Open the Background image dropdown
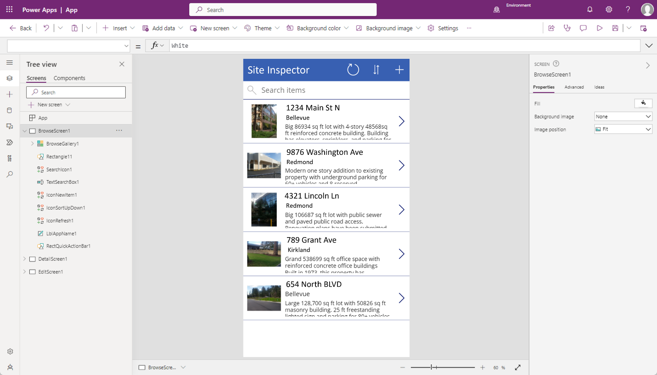 (x=623, y=117)
